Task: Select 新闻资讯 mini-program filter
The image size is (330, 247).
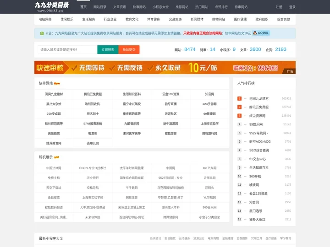Action: (x=155, y=238)
